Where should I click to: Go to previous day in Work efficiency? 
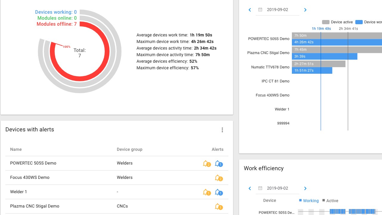(250, 188)
